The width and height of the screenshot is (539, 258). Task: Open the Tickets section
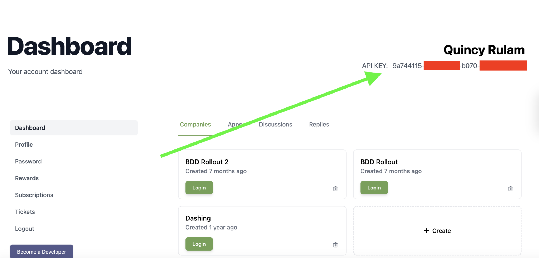tap(25, 212)
